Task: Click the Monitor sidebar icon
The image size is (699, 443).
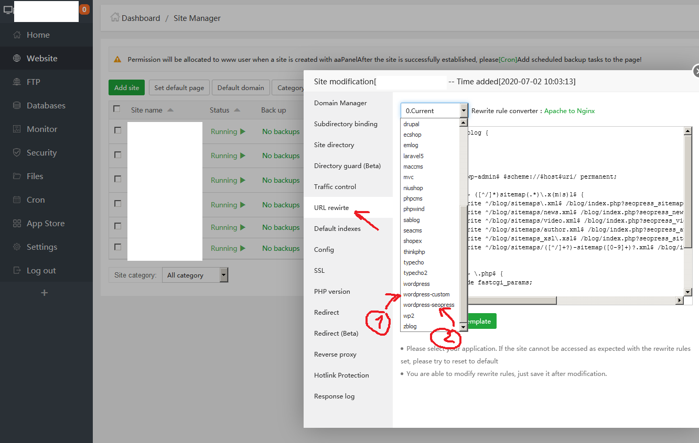Action: [17, 129]
